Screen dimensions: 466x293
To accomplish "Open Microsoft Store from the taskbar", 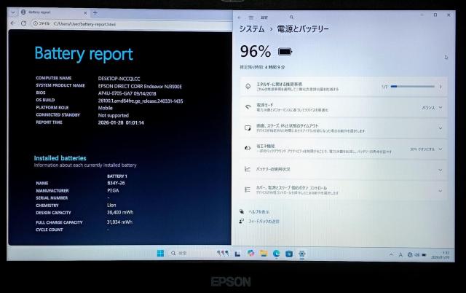I will click(290, 254).
